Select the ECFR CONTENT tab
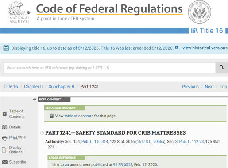The height and width of the screenshot is (168, 228). click(54, 100)
